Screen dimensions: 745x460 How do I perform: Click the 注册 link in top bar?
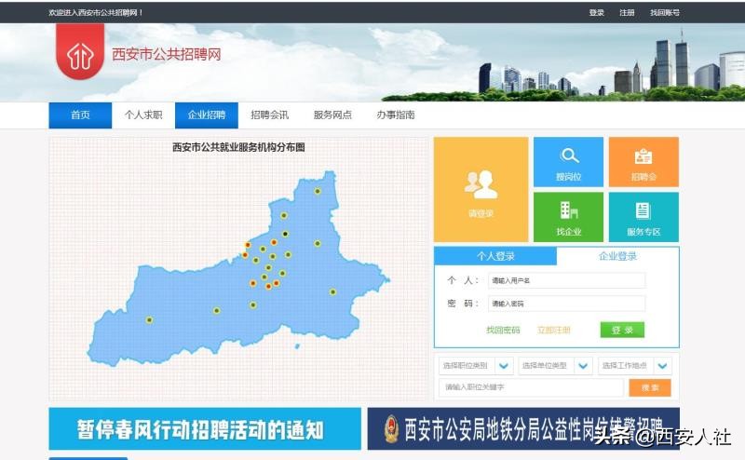[627, 13]
